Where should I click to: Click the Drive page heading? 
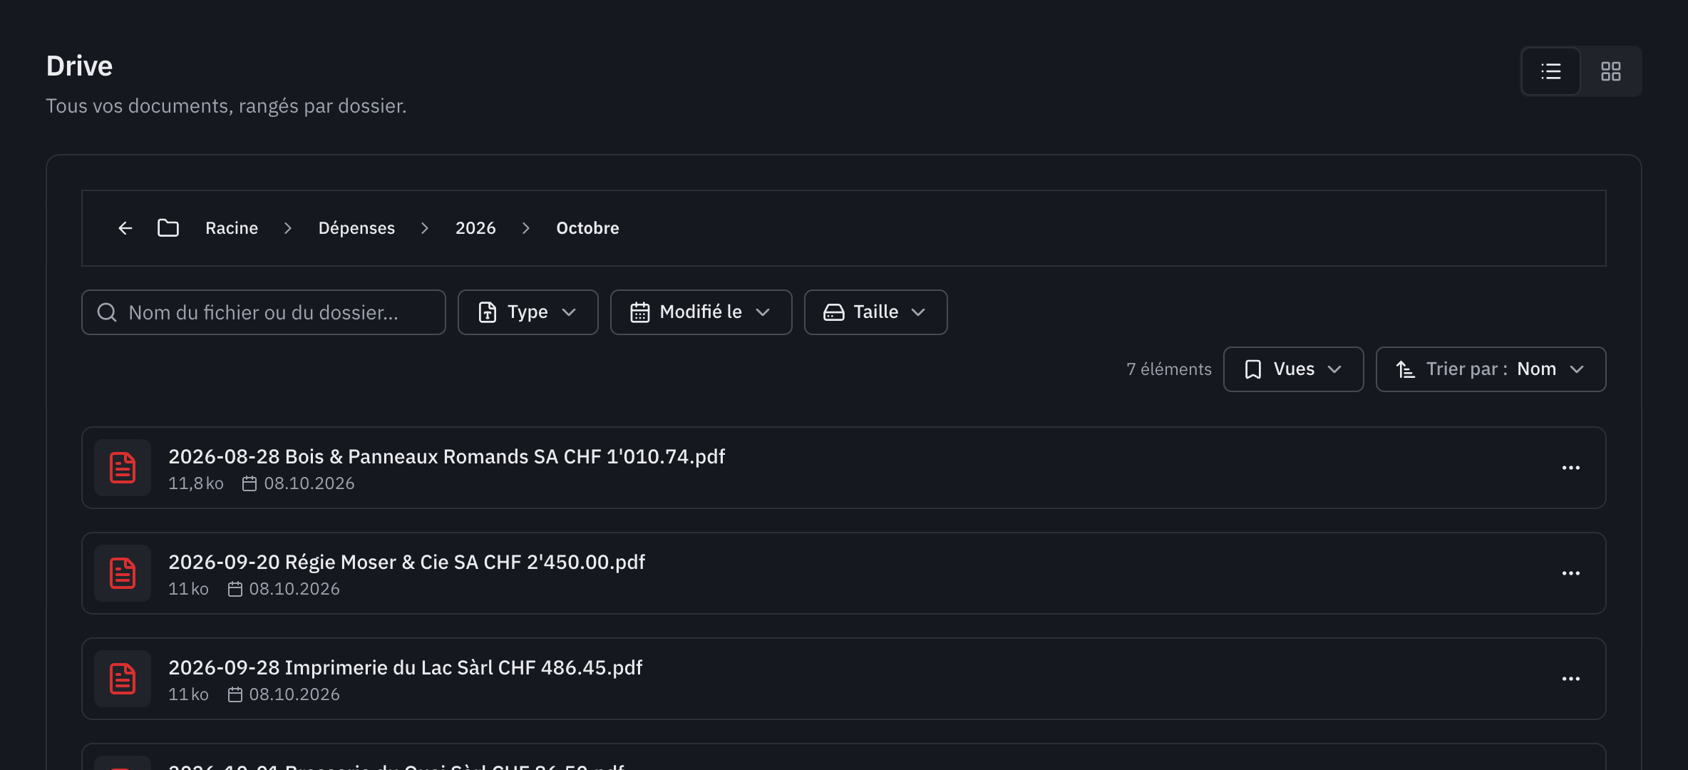point(79,66)
